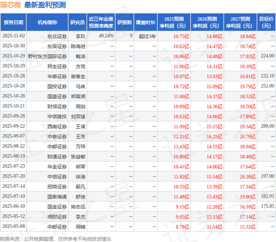Select the 研究员 column header

point(77,22)
